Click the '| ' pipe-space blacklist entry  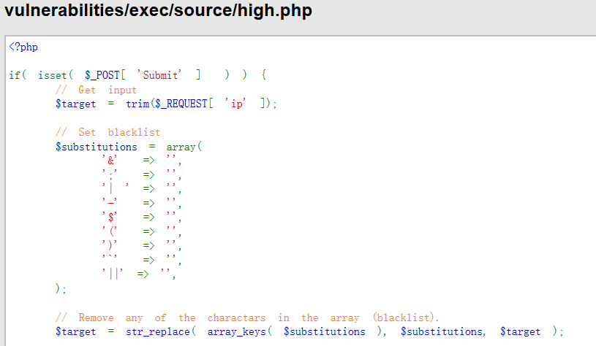116,189
